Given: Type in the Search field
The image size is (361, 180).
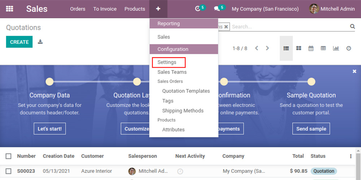Looking at the screenshot, I should pyautogui.click(x=289, y=27).
